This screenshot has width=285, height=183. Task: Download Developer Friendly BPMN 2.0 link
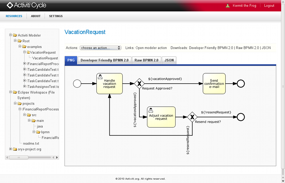point(211,48)
